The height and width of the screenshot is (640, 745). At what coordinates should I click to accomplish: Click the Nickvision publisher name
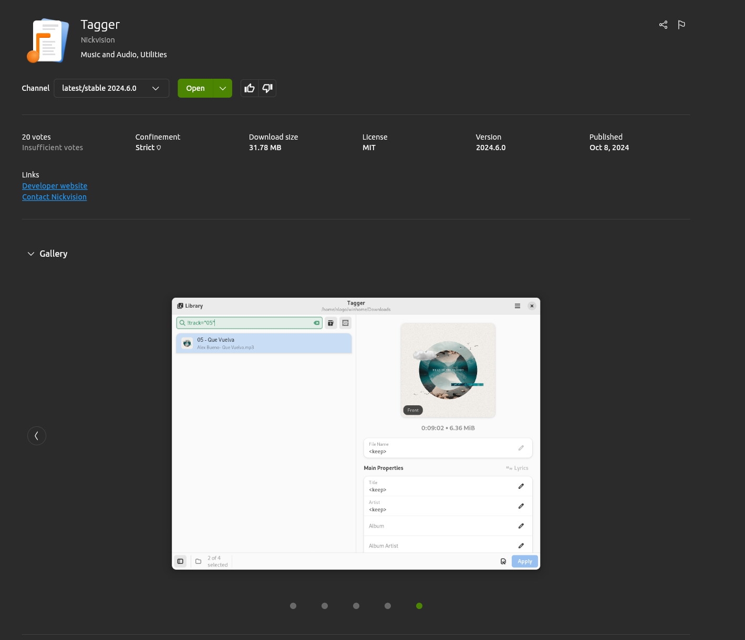(98, 40)
